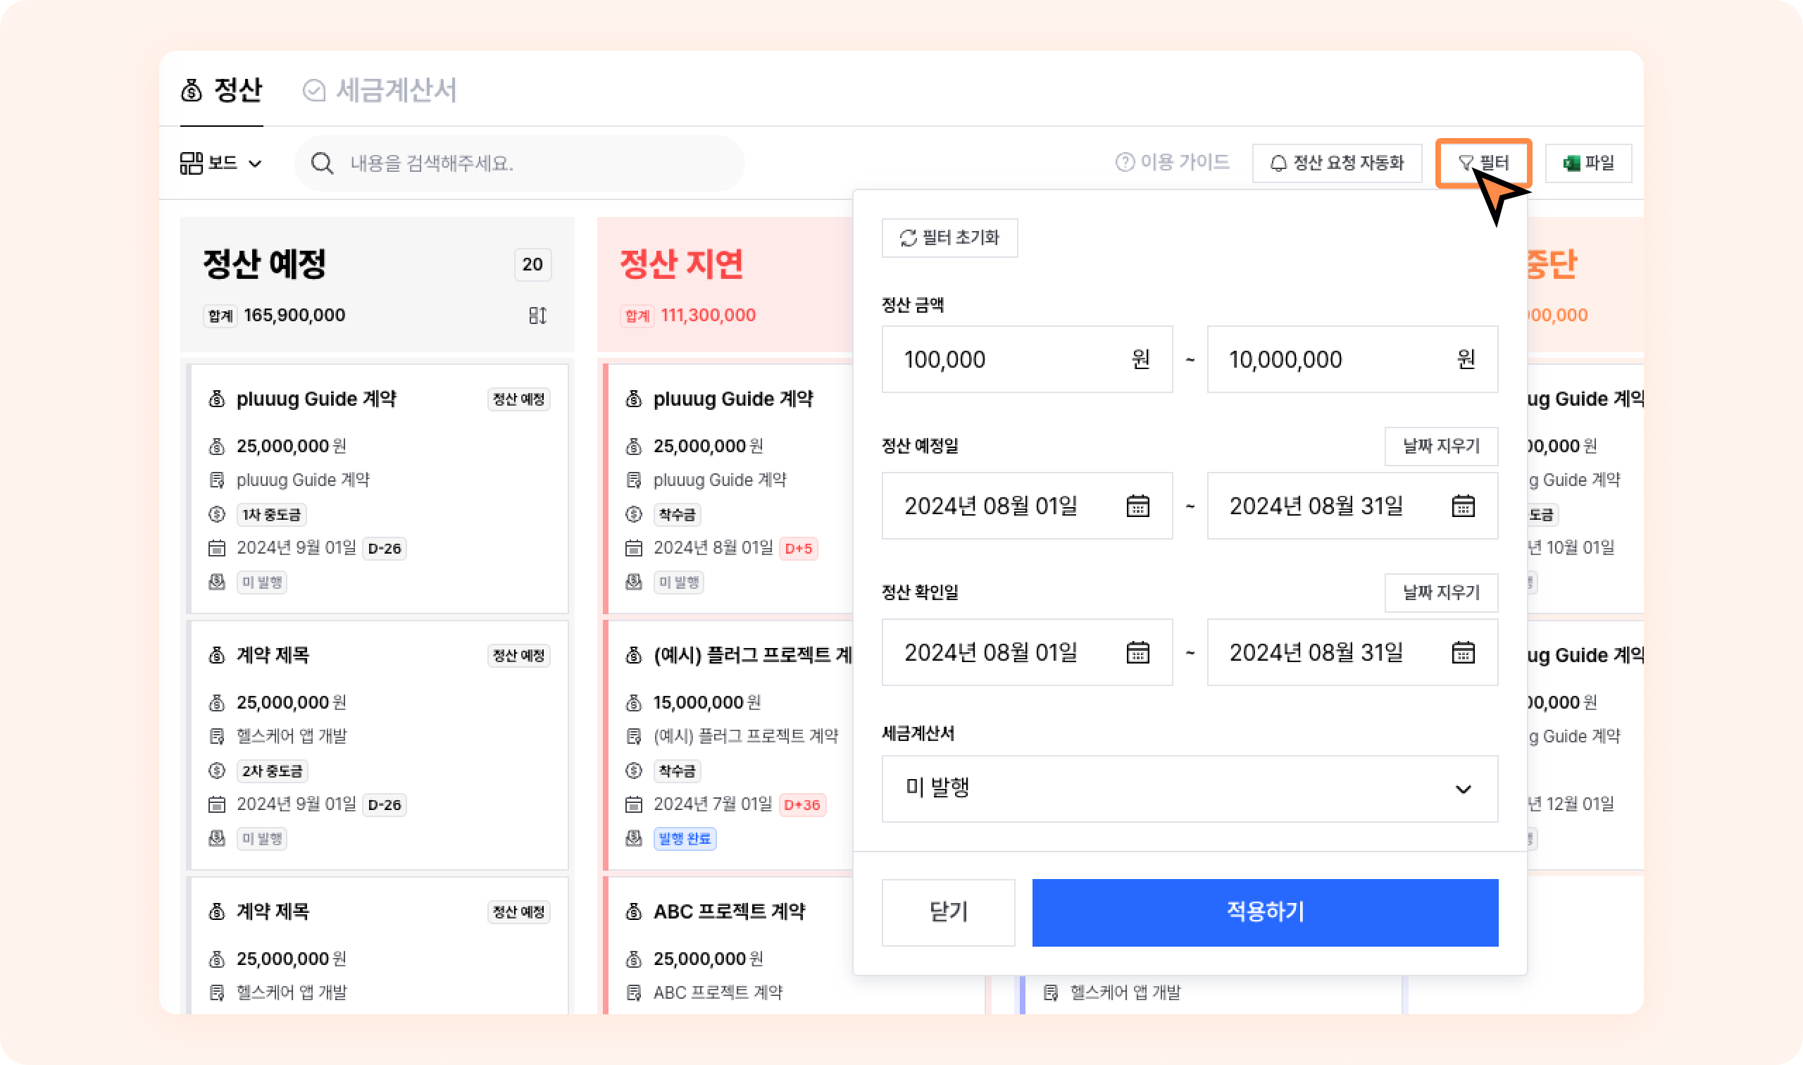Open the 이용 가이드 help link

[1173, 163]
